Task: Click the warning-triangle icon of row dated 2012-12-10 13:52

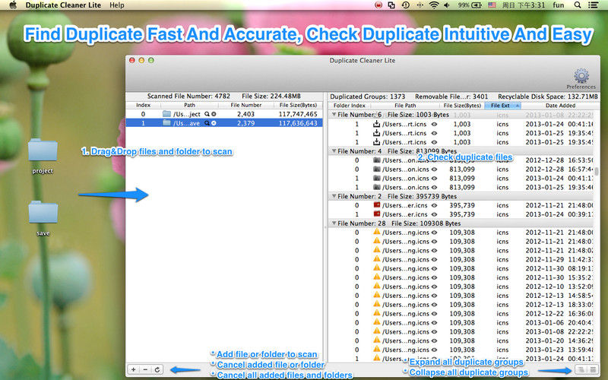Action: (x=376, y=286)
